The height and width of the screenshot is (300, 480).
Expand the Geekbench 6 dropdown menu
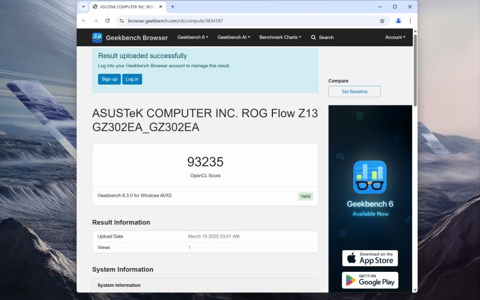[193, 37]
